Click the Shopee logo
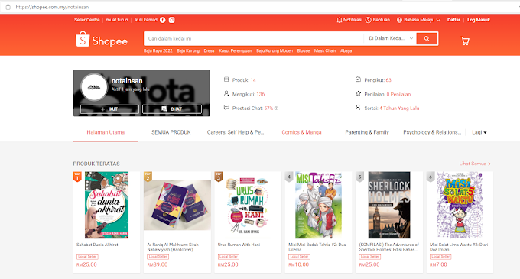Image resolution: width=520 pixels, height=279 pixels. 102,40
